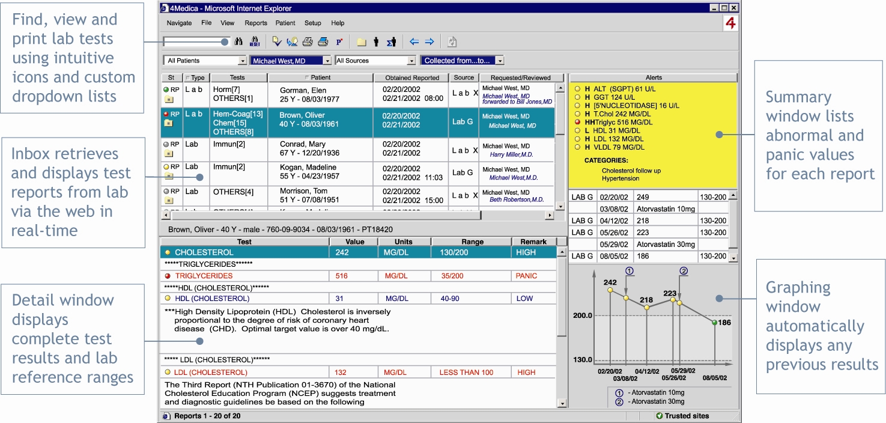Open the Setup menu

tap(312, 23)
